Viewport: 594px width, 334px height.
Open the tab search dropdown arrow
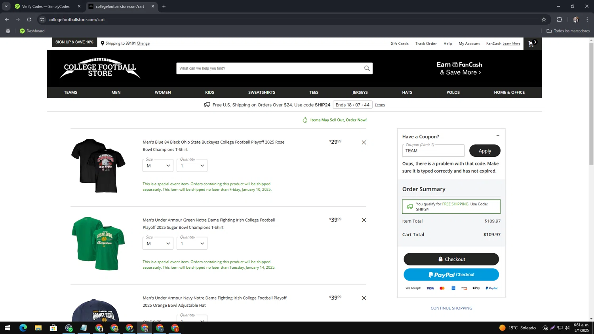click(6, 6)
